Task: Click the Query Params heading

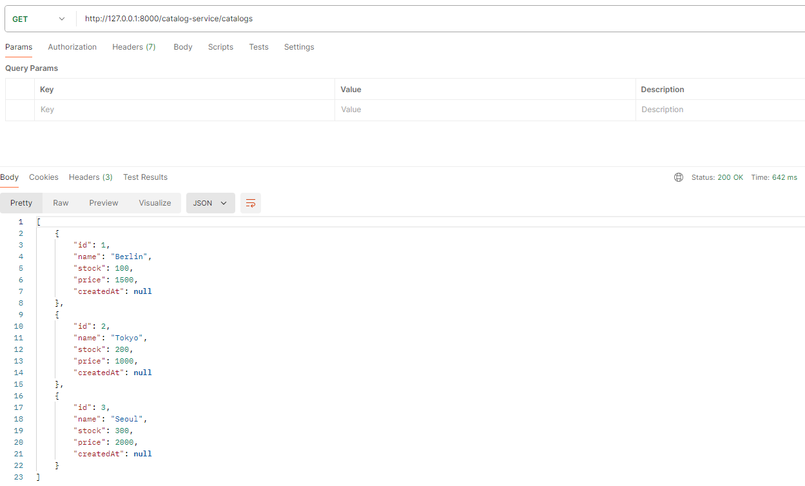Action: pyautogui.click(x=32, y=68)
